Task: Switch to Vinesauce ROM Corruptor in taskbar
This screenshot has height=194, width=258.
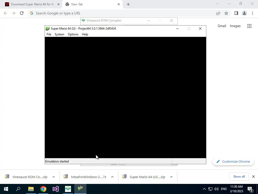Action: tap(68, 189)
